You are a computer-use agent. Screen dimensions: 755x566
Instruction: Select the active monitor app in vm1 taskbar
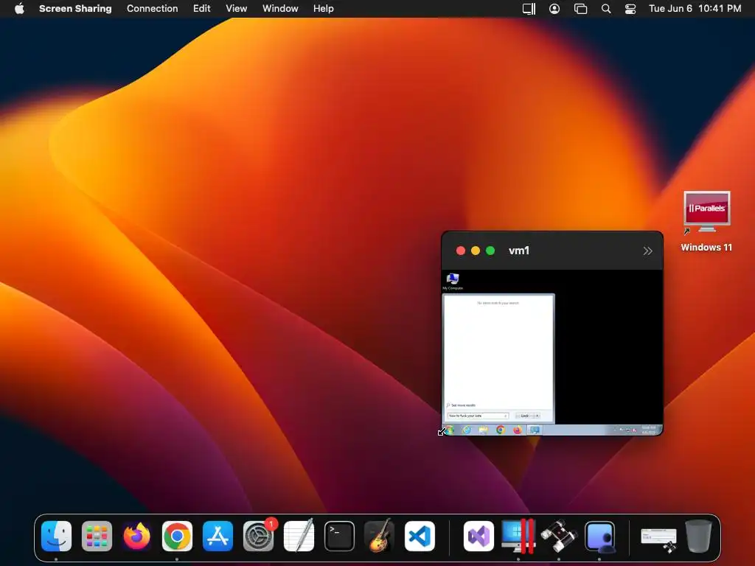click(x=535, y=430)
